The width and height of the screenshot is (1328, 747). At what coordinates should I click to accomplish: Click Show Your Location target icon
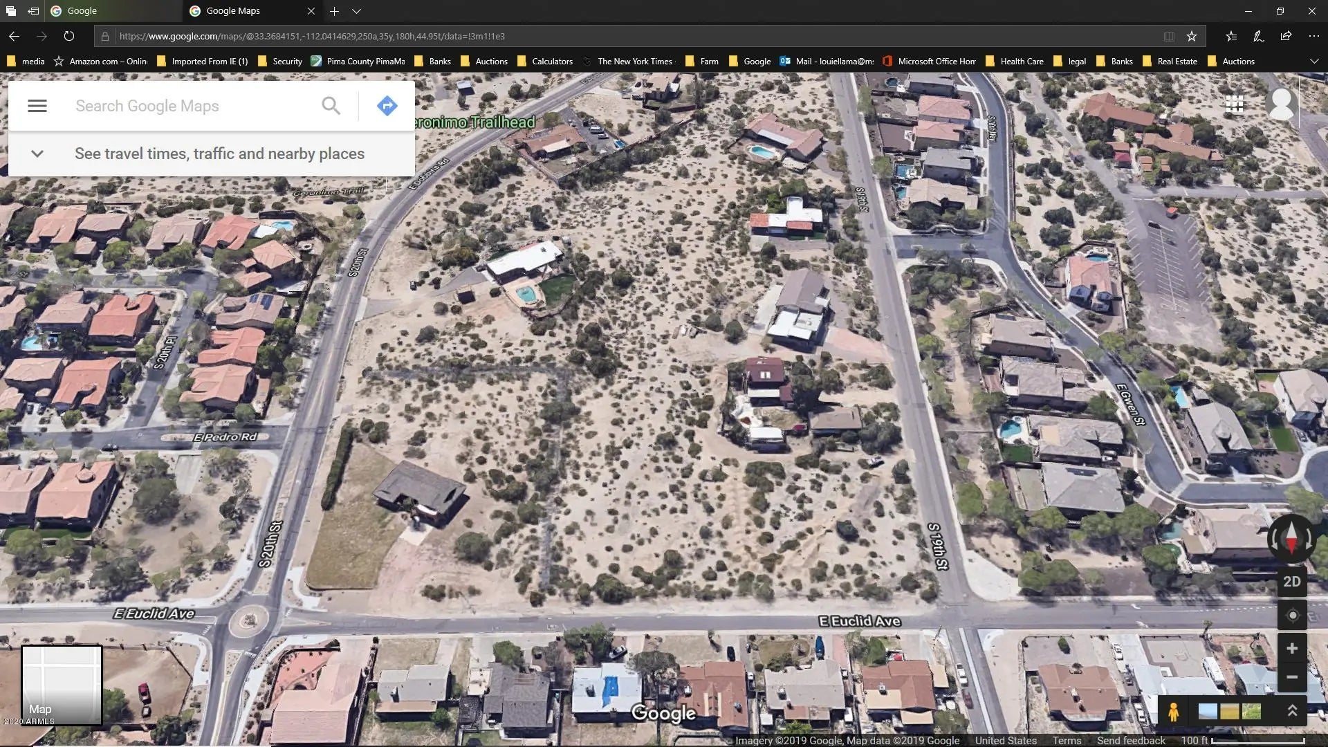pyautogui.click(x=1292, y=616)
